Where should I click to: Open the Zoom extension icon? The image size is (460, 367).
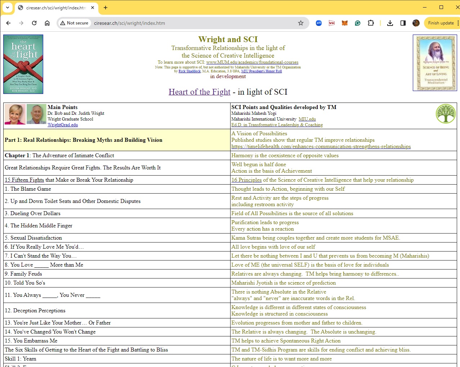[x=319, y=23]
